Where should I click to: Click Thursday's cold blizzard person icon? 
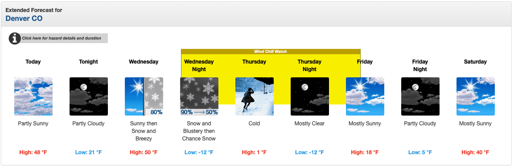[x=255, y=96]
